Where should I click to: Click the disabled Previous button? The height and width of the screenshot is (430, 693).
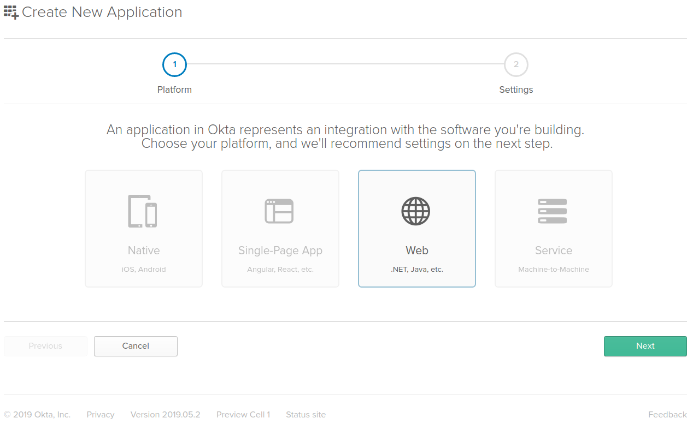(45, 346)
